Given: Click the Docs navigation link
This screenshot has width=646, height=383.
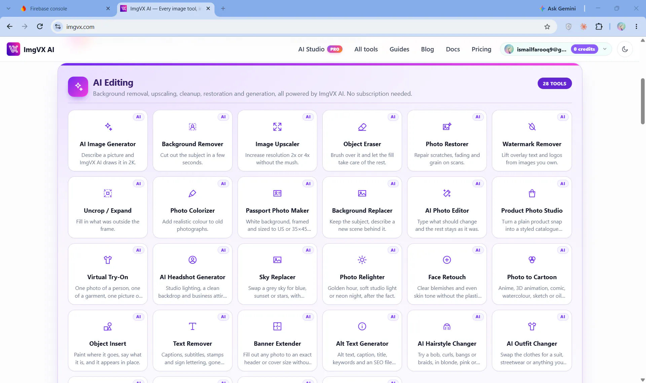Looking at the screenshot, I should [453, 49].
